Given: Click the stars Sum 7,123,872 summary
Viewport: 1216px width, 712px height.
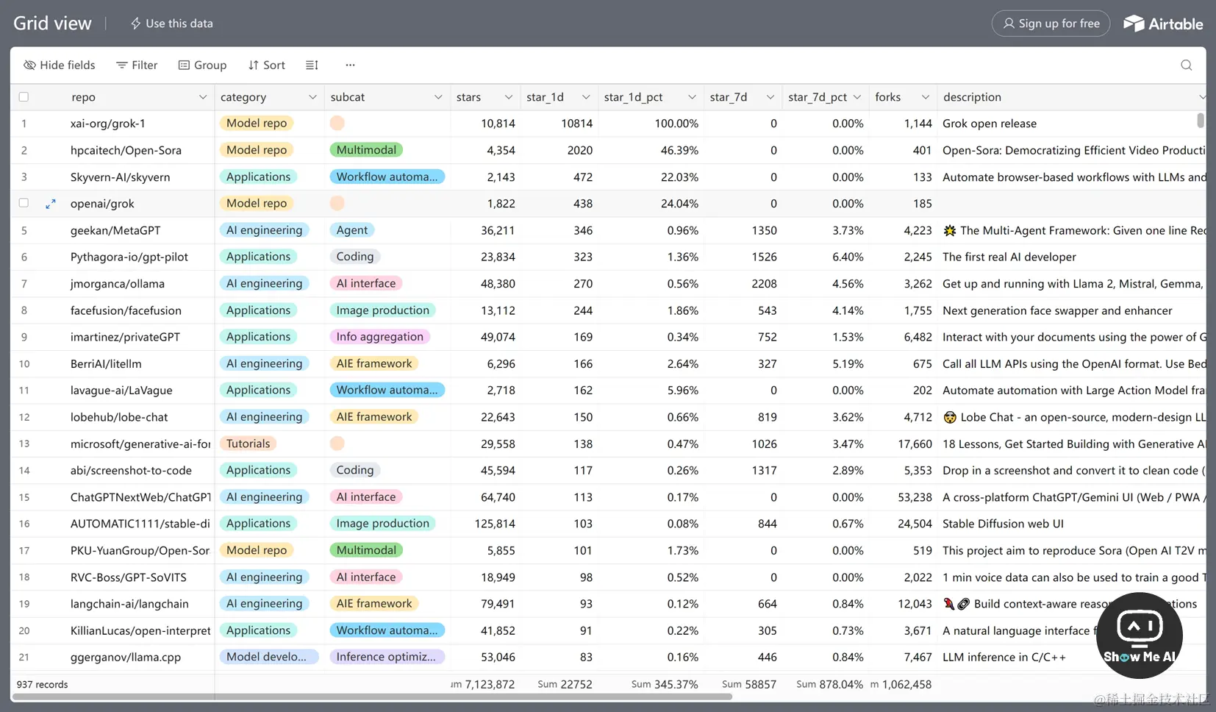Looking at the screenshot, I should (482, 684).
